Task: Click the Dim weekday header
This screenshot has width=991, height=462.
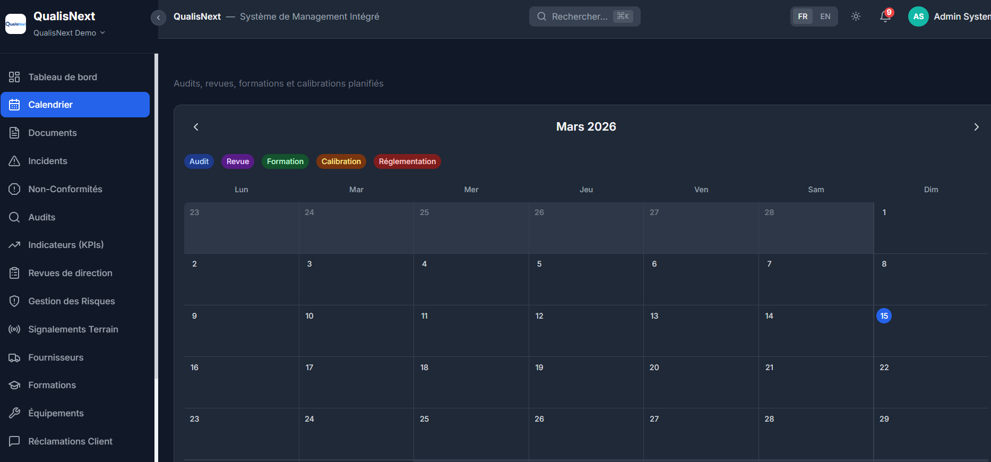Action: [x=931, y=190]
